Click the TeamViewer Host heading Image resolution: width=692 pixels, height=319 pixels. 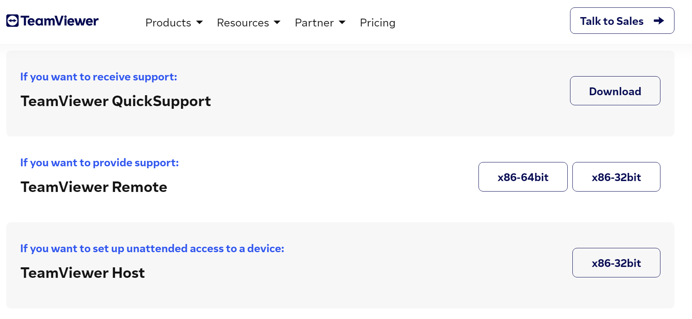pos(83,273)
